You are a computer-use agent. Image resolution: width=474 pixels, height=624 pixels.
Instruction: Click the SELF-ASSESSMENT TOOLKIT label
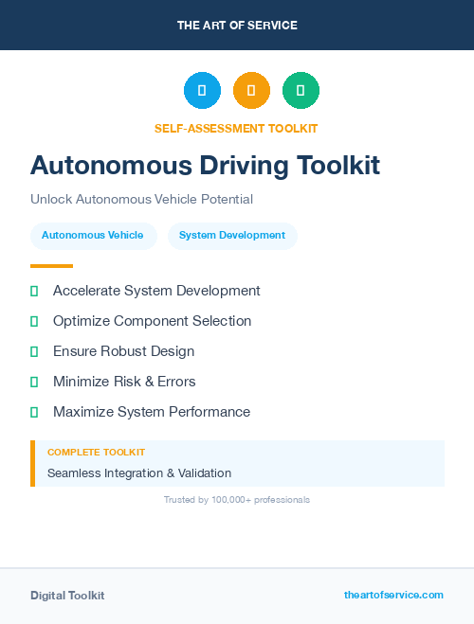(x=236, y=129)
